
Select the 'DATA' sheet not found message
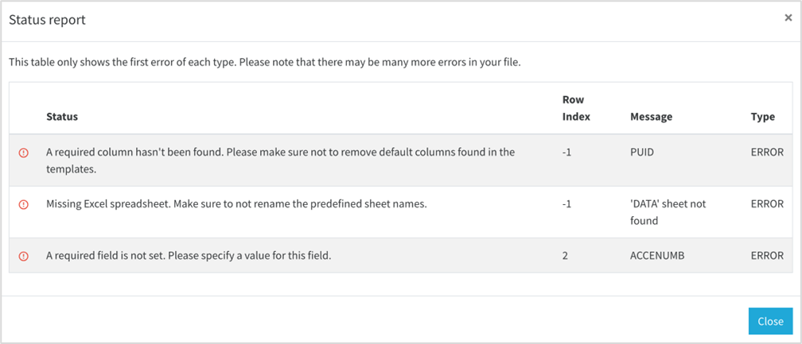(668, 211)
